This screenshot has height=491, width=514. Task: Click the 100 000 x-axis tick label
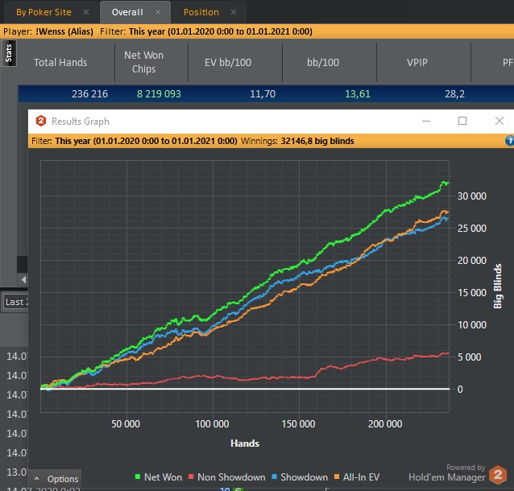tap(212, 424)
